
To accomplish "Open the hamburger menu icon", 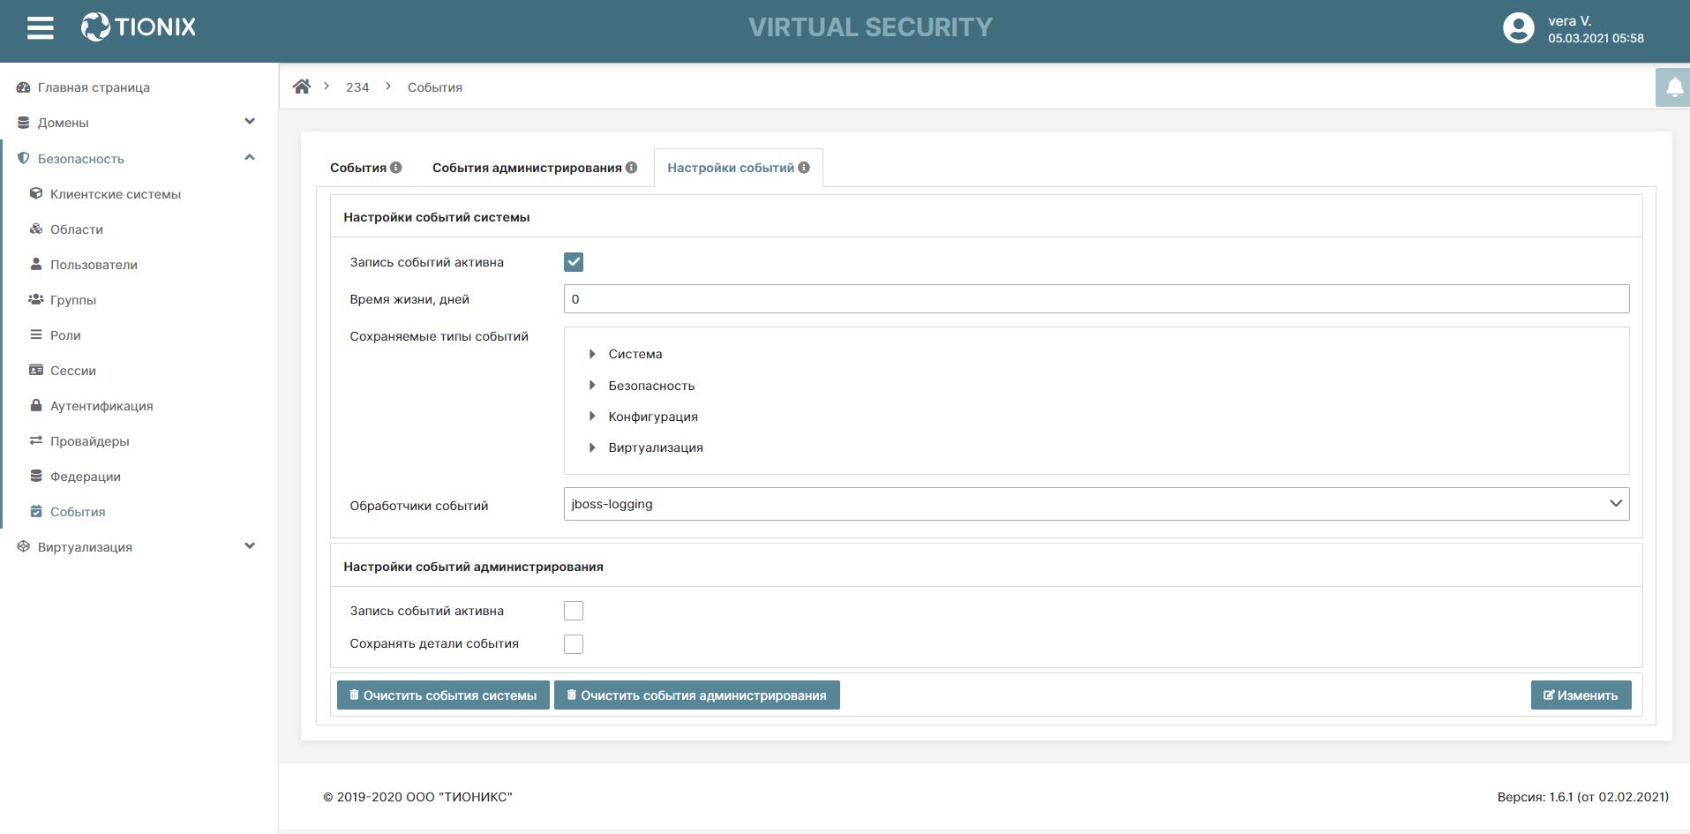I will (41, 27).
